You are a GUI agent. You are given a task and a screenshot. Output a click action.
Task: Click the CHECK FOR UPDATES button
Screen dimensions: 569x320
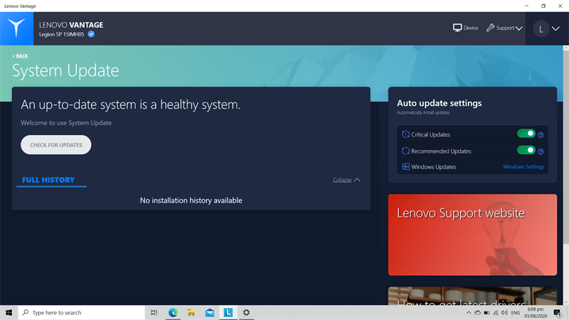pyautogui.click(x=56, y=145)
